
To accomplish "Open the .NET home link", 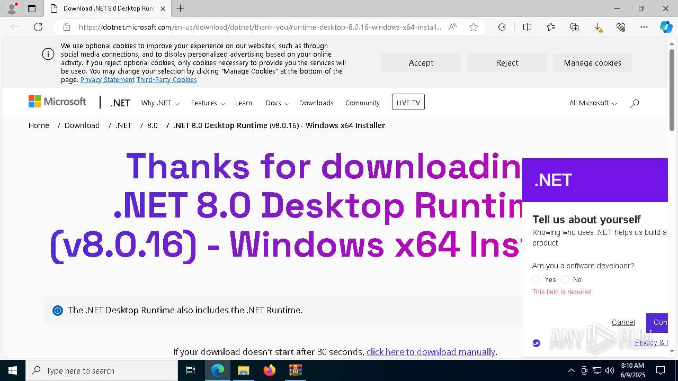I will (x=120, y=103).
